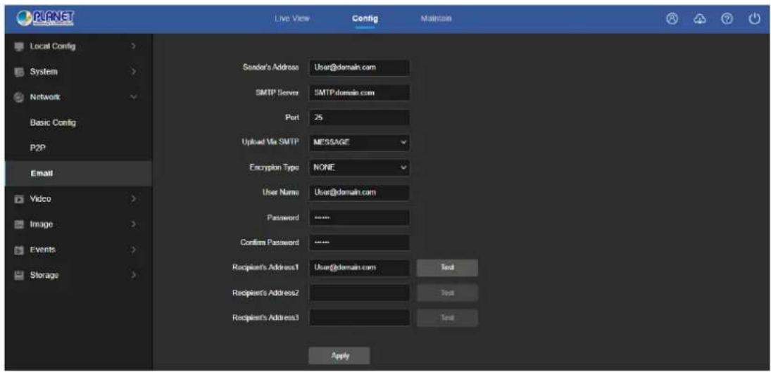This screenshot has height=372, width=771.
Task: Expand Storage chevron arrow
Action: [133, 275]
